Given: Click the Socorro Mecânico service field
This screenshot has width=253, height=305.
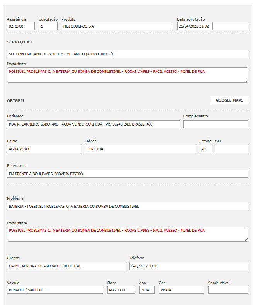Looking at the screenshot, I should click(127, 54).
